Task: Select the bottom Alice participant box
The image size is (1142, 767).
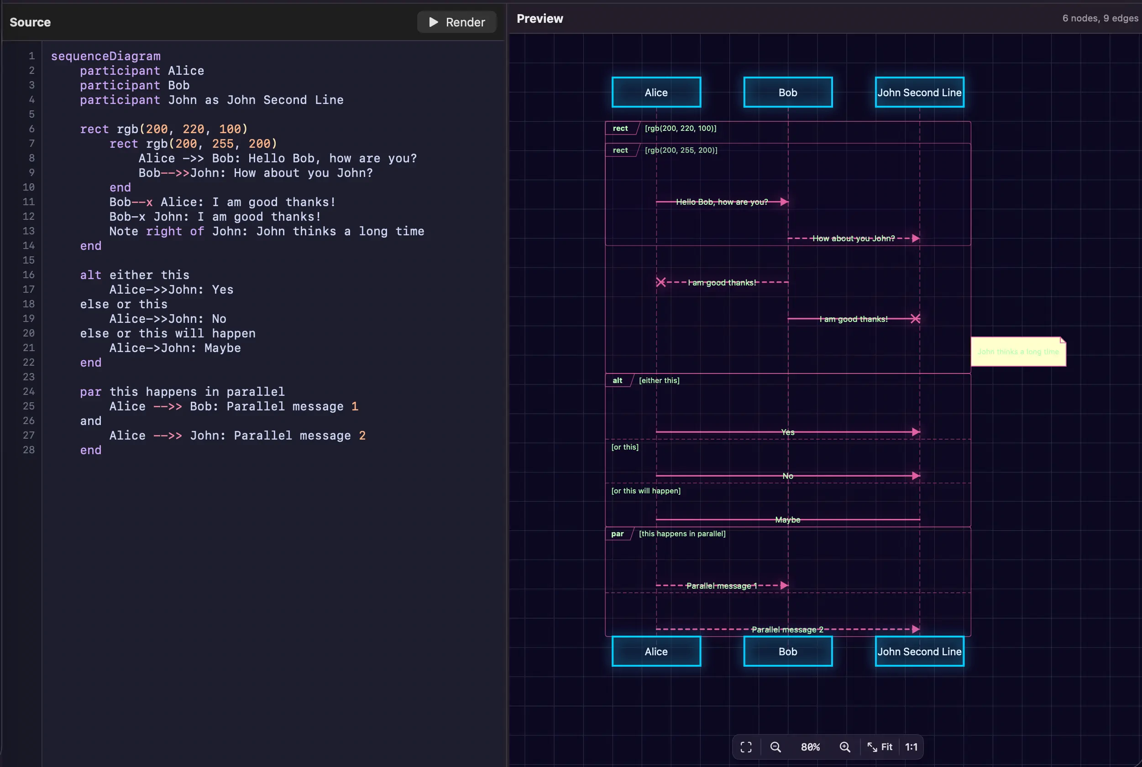Action: (x=656, y=651)
